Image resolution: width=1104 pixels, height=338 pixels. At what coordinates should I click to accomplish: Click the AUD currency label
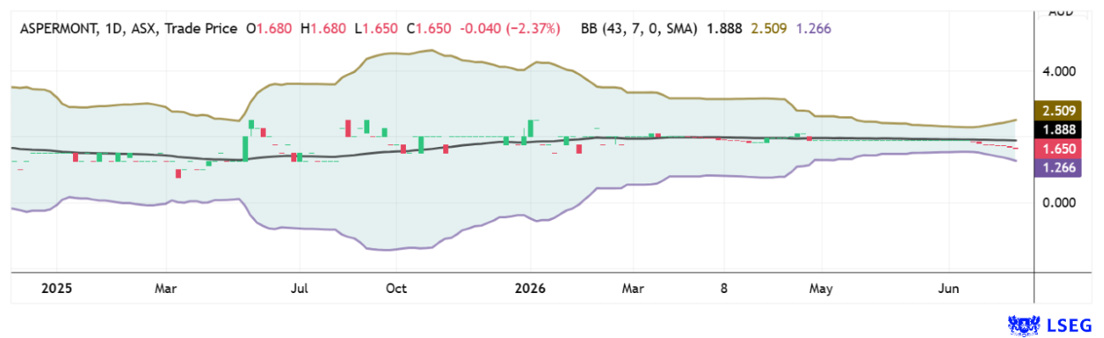1059,11
